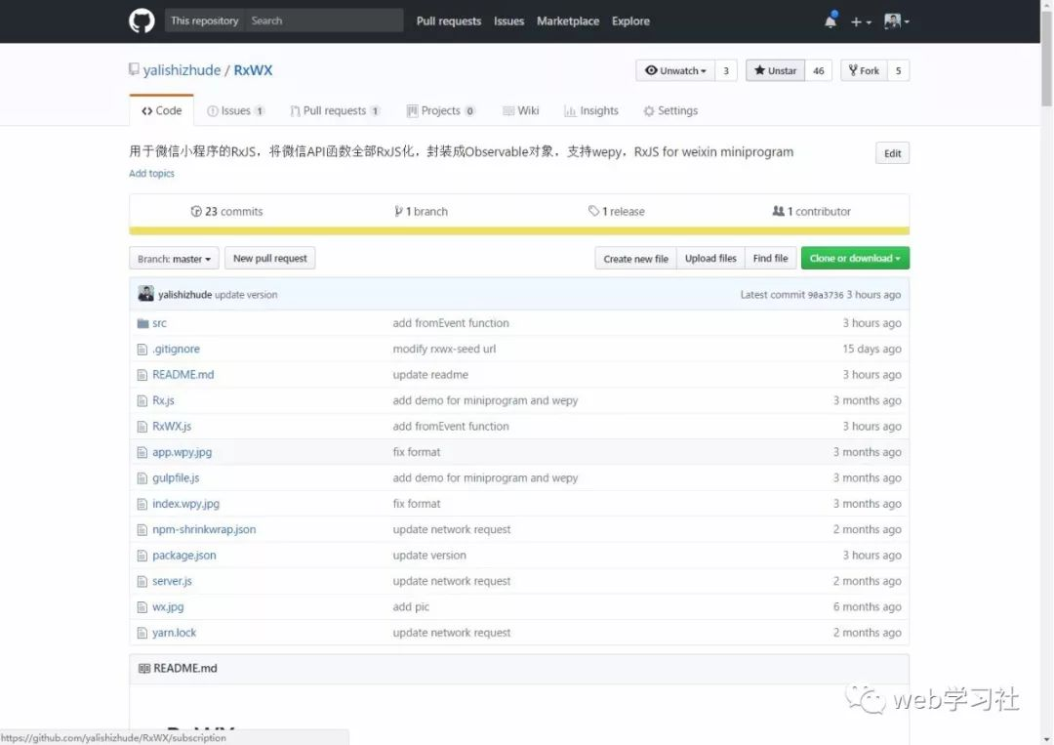Edit the repository description
The width and height of the screenshot is (1054, 745).
click(x=893, y=153)
